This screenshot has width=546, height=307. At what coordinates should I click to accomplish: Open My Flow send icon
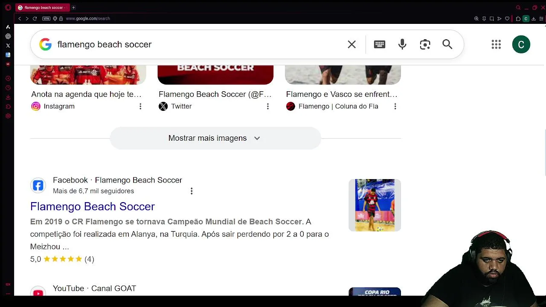point(500,19)
